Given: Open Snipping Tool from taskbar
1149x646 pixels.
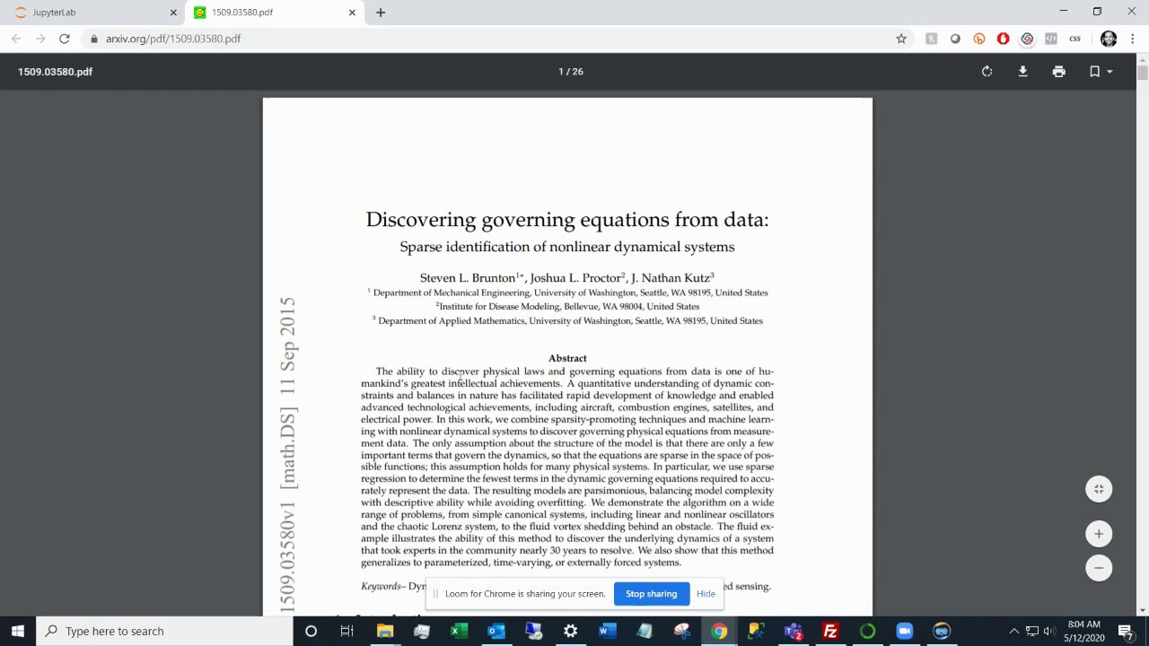Looking at the screenshot, I should [x=681, y=631].
